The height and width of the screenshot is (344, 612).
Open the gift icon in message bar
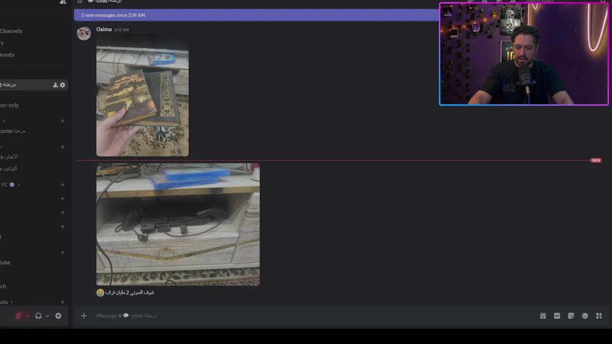pyautogui.click(x=543, y=316)
